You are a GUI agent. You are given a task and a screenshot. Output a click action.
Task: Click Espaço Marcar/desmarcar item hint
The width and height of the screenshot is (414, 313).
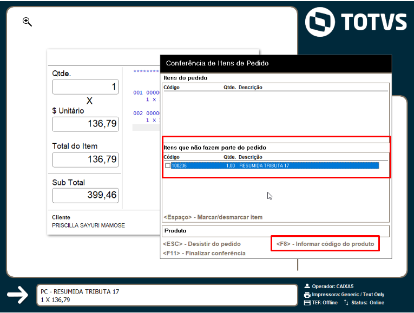click(213, 217)
